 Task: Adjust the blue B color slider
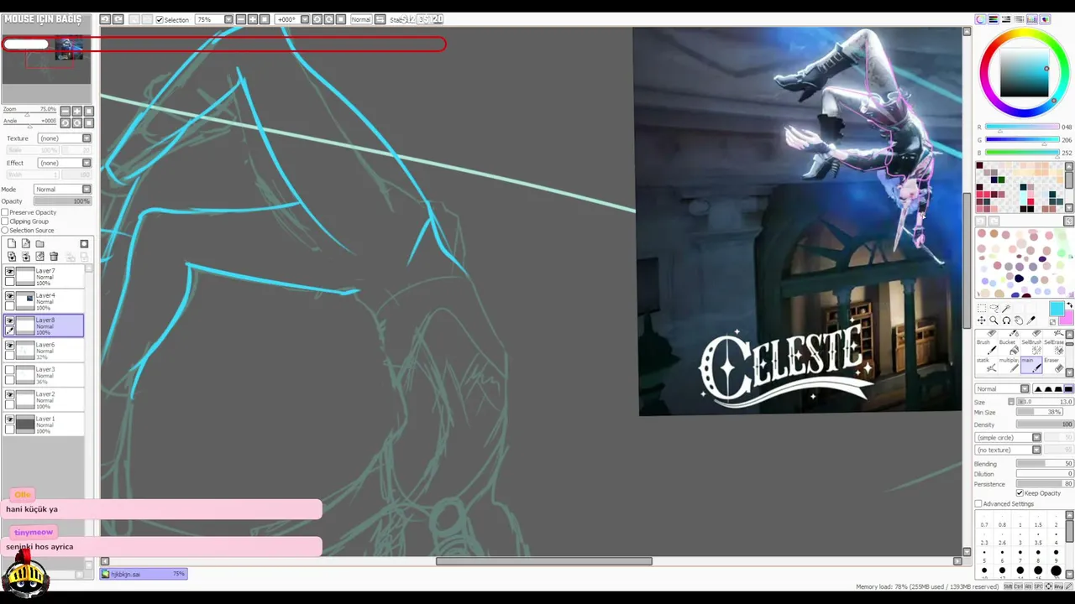[x=1022, y=153]
